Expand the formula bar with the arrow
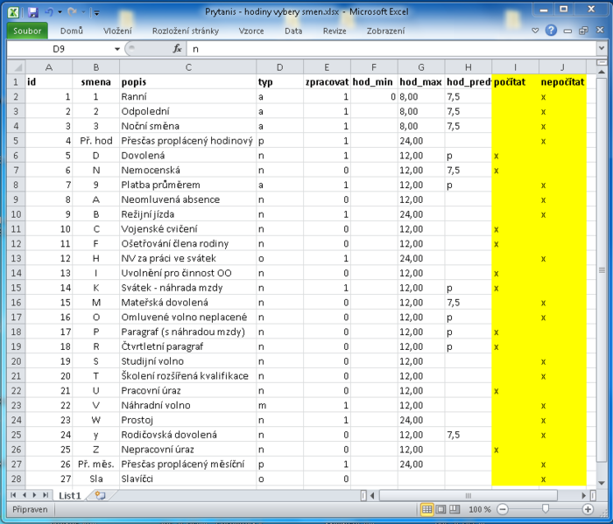The image size is (613, 524). (602, 49)
